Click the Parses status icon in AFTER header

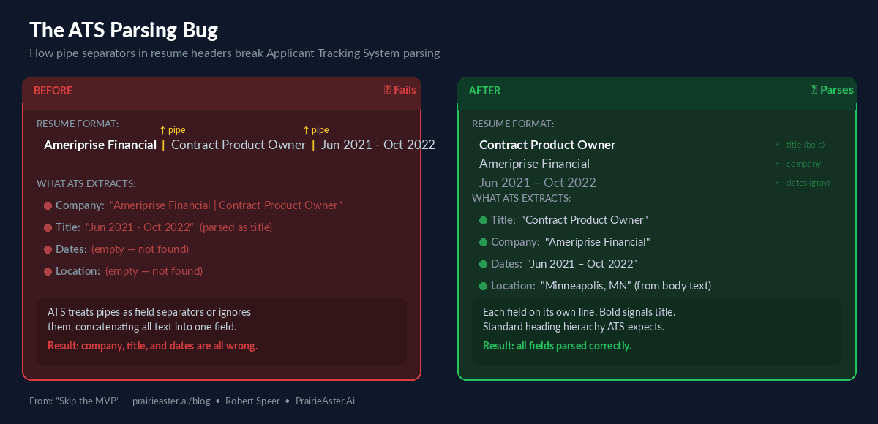[x=814, y=90]
